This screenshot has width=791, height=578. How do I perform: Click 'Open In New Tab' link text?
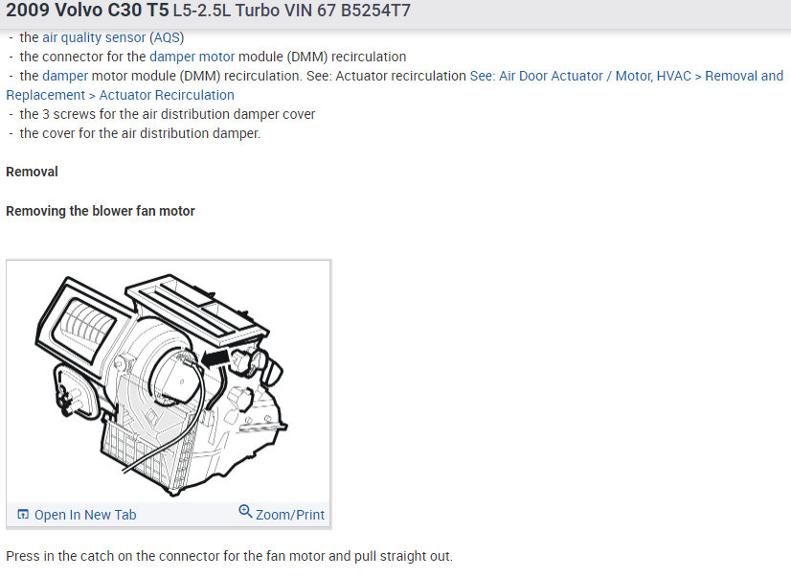click(x=85, y=515)
